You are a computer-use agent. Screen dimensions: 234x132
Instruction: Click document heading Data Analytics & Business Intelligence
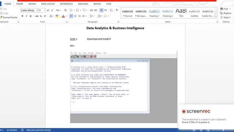coord(115,28)
